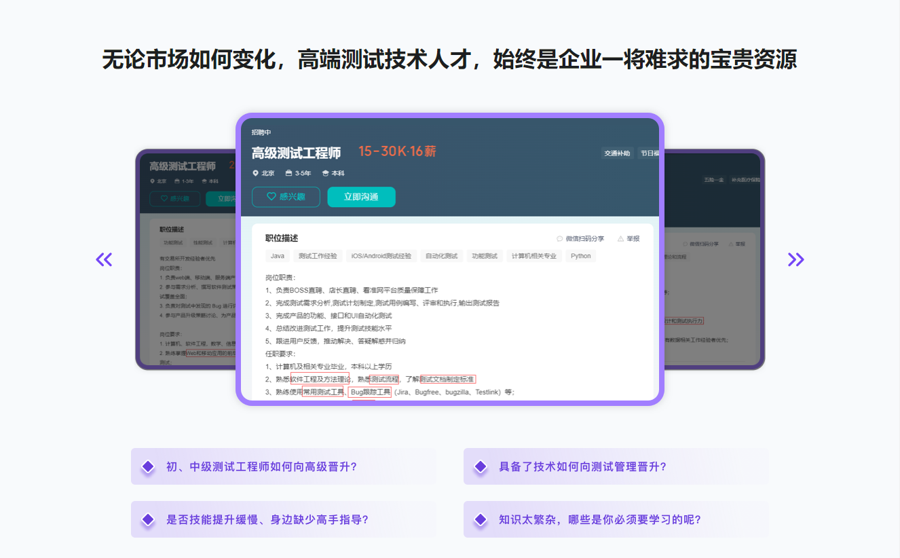Image resolution: width=900 pixels, height=558 pixels.
Task: Click the 3-5年 experience briefcase icon
Action: [x=288, y=173]
